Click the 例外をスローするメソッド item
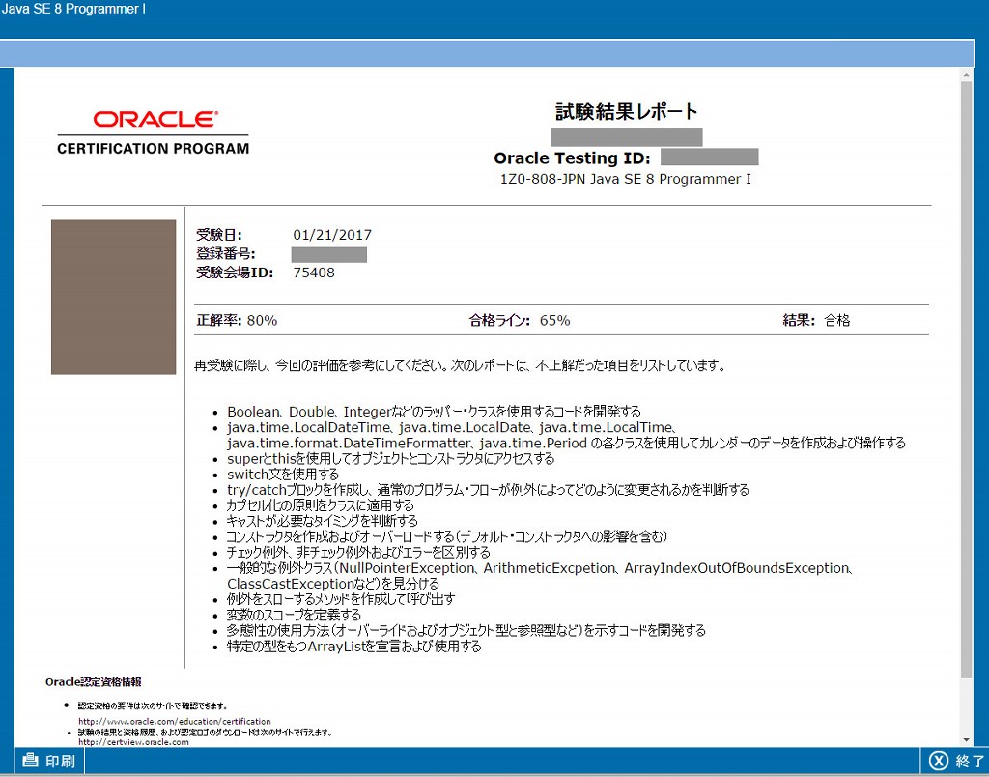 tap(341, 599)
